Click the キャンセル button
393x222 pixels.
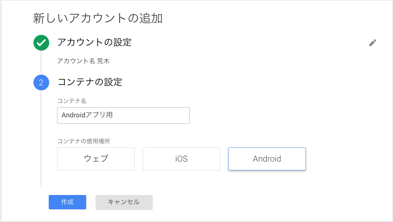[x=124, y=202]
